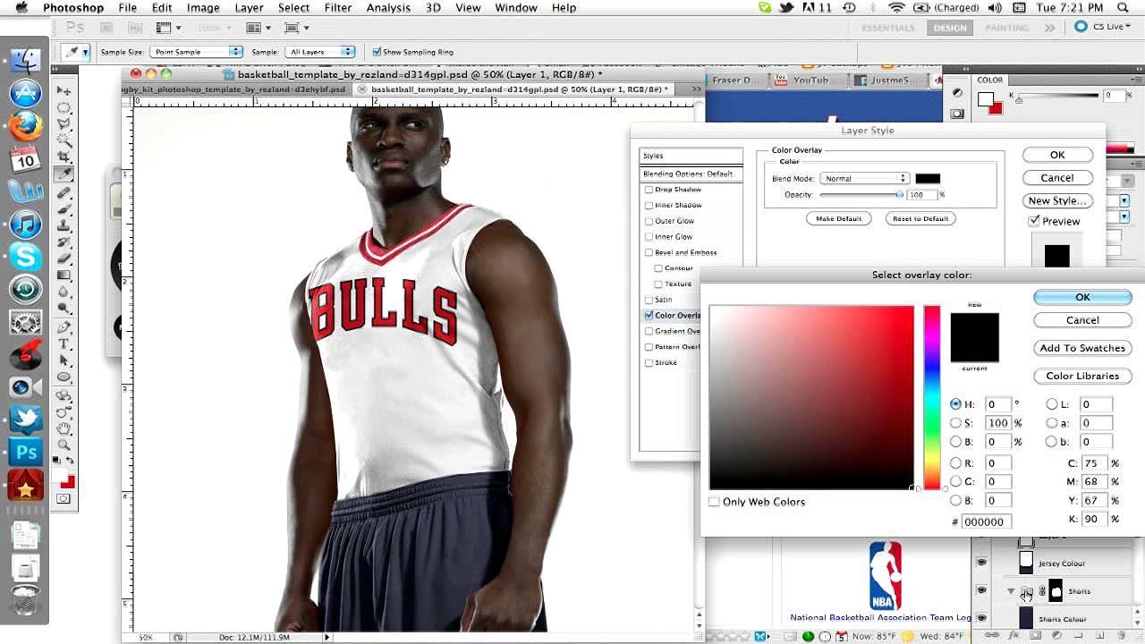Viewport: 1145px width, 644px height.
Task: Select the Move tool
Action: coord(64,90)
